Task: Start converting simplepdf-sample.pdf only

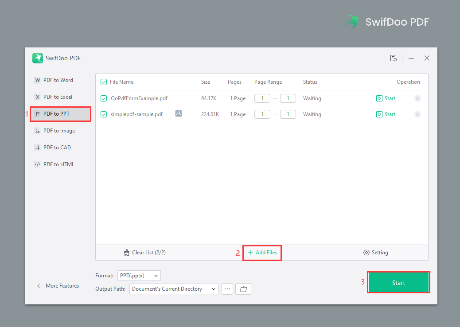Action: tap(386, 114)
